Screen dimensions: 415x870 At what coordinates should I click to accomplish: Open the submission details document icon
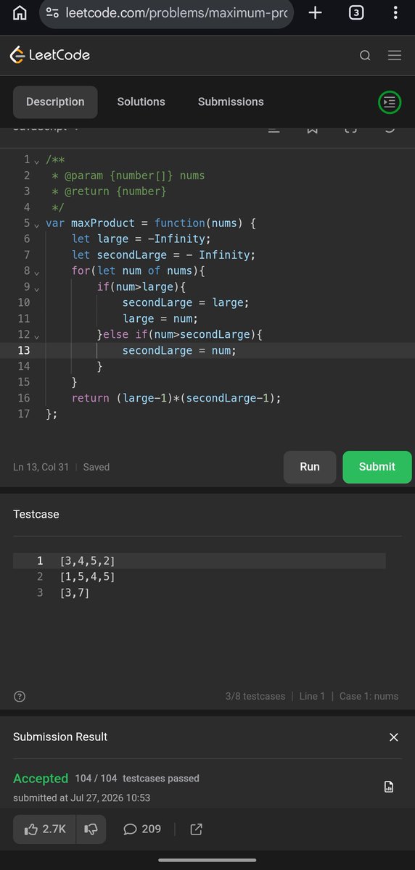(389, 787)
